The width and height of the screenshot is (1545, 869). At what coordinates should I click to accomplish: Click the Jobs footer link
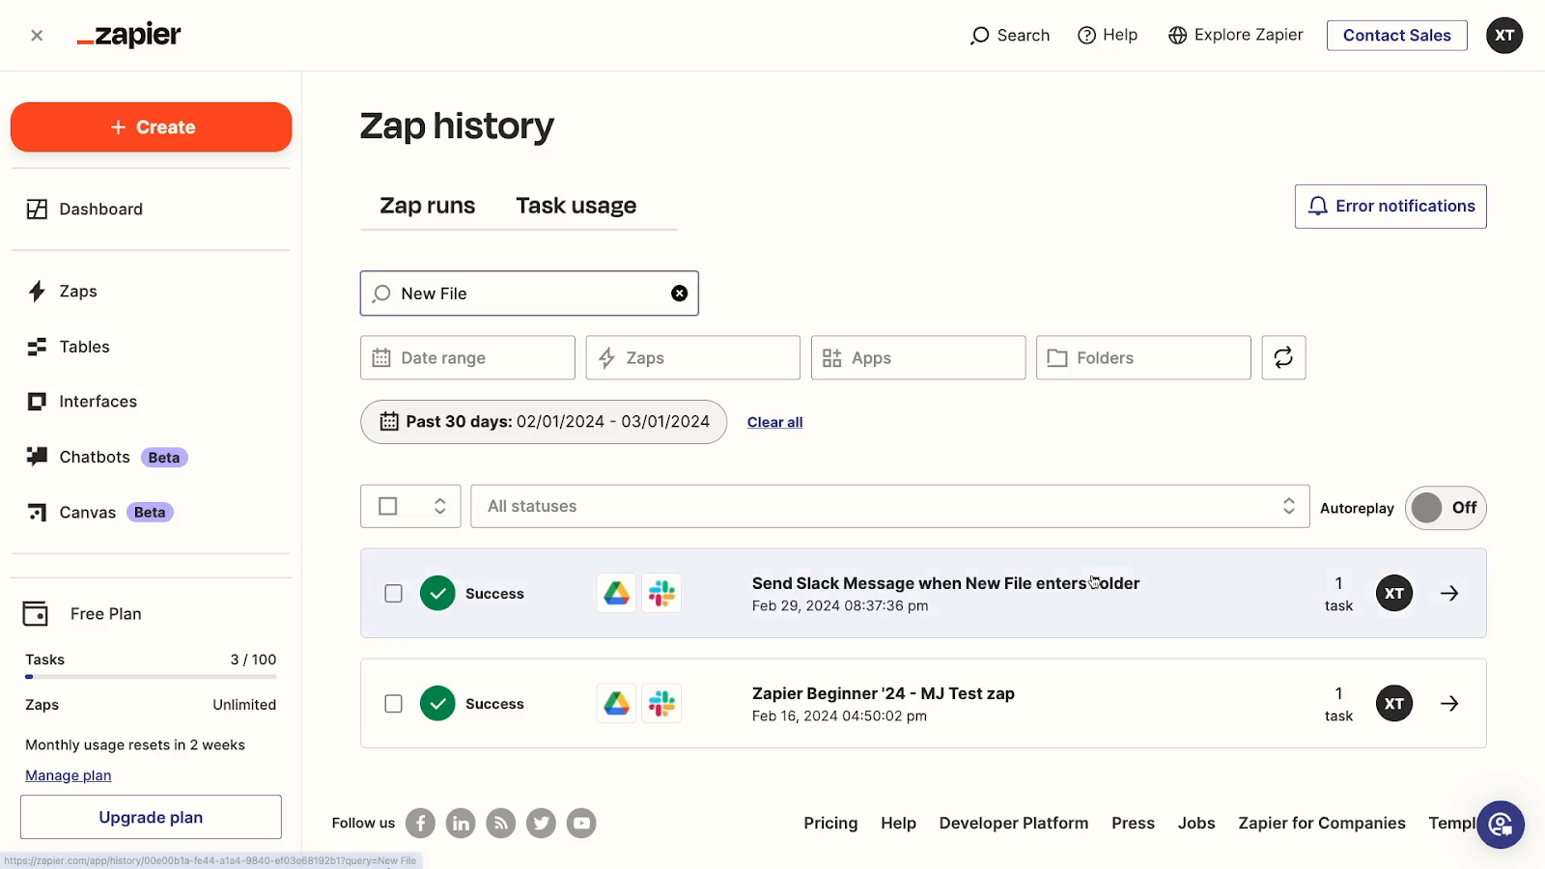[x=1196, y=824]
